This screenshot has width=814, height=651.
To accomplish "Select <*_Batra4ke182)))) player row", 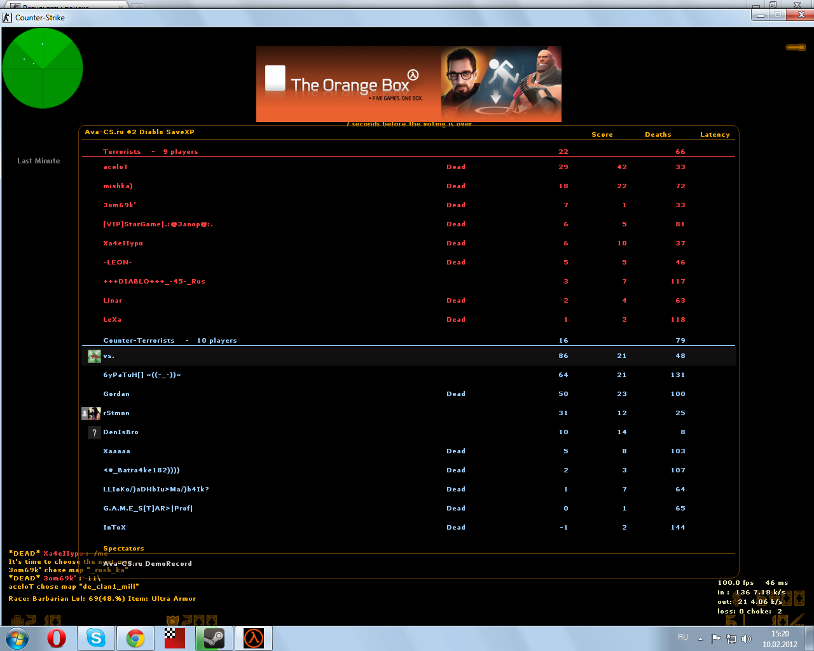I will click(408, 470).
